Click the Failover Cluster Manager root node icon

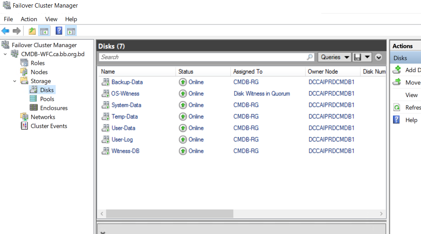(5, 45)
